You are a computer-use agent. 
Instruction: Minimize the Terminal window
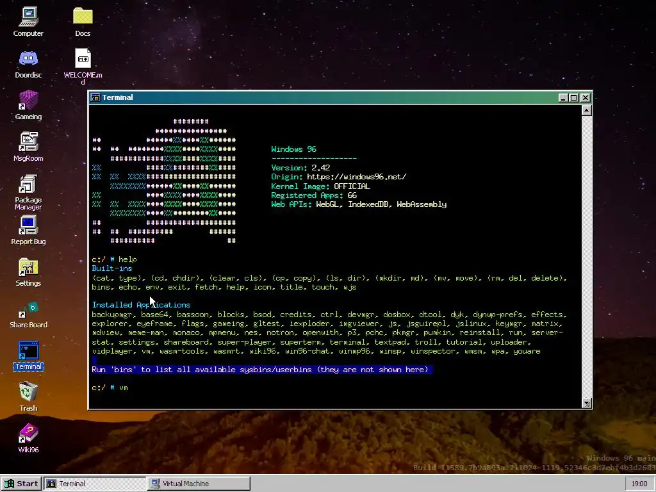[562, 97]
